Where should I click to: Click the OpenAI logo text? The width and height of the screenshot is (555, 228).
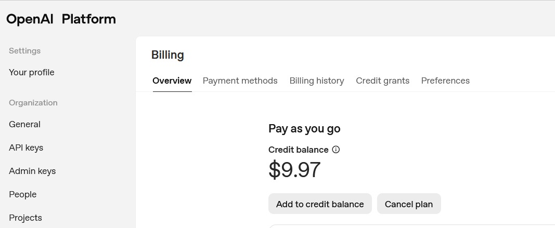point(31,19)
